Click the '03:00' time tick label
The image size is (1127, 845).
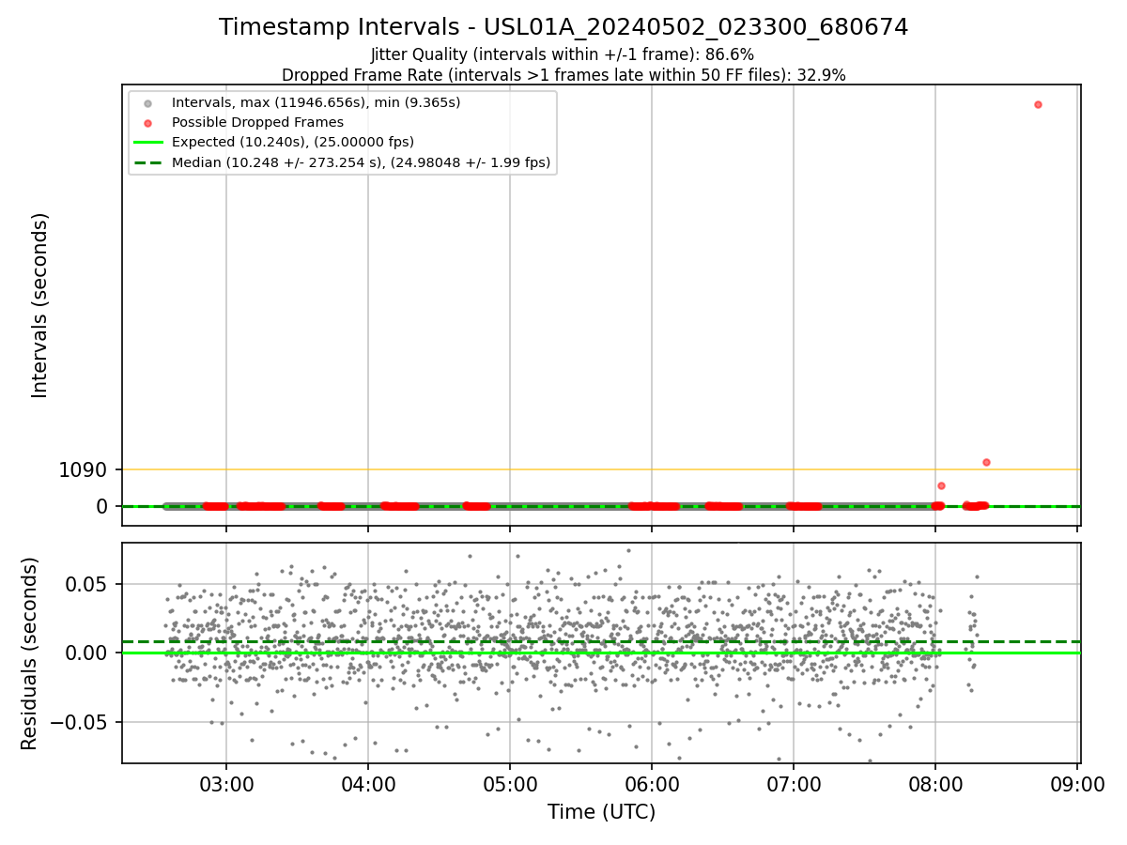tap(225, 786)
